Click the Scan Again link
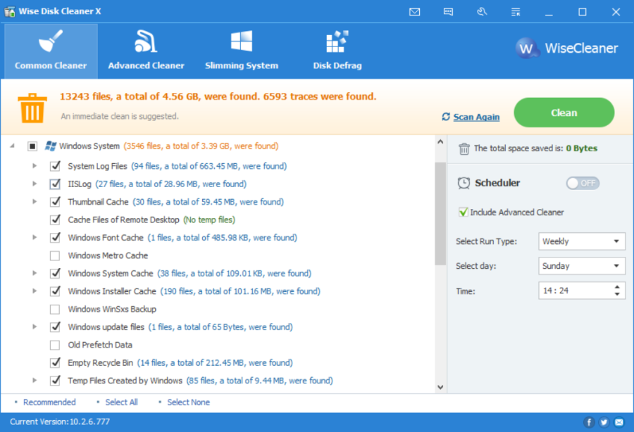Image resolution: width=634 pixels, height=432 pixels. [x=476, y=117]
